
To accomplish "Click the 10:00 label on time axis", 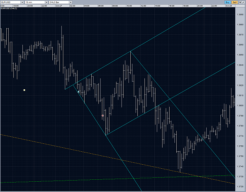I will click(x=129, y=6).
